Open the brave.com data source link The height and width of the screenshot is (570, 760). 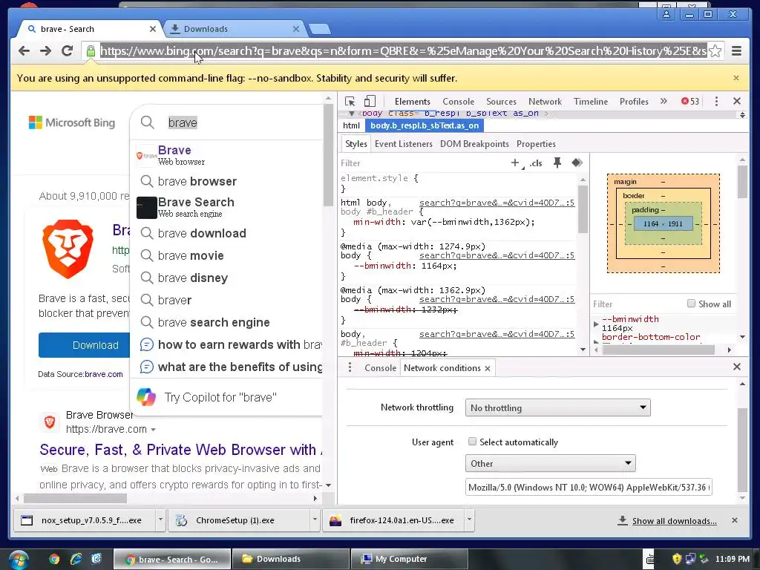pos(104,374)
